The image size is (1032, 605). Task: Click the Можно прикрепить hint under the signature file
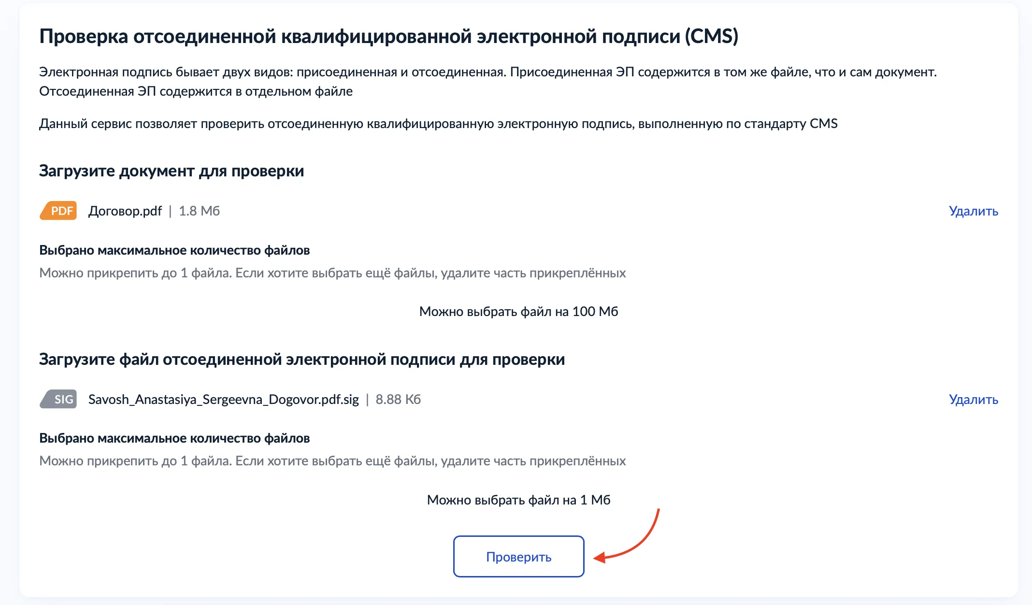coord(332,461)
